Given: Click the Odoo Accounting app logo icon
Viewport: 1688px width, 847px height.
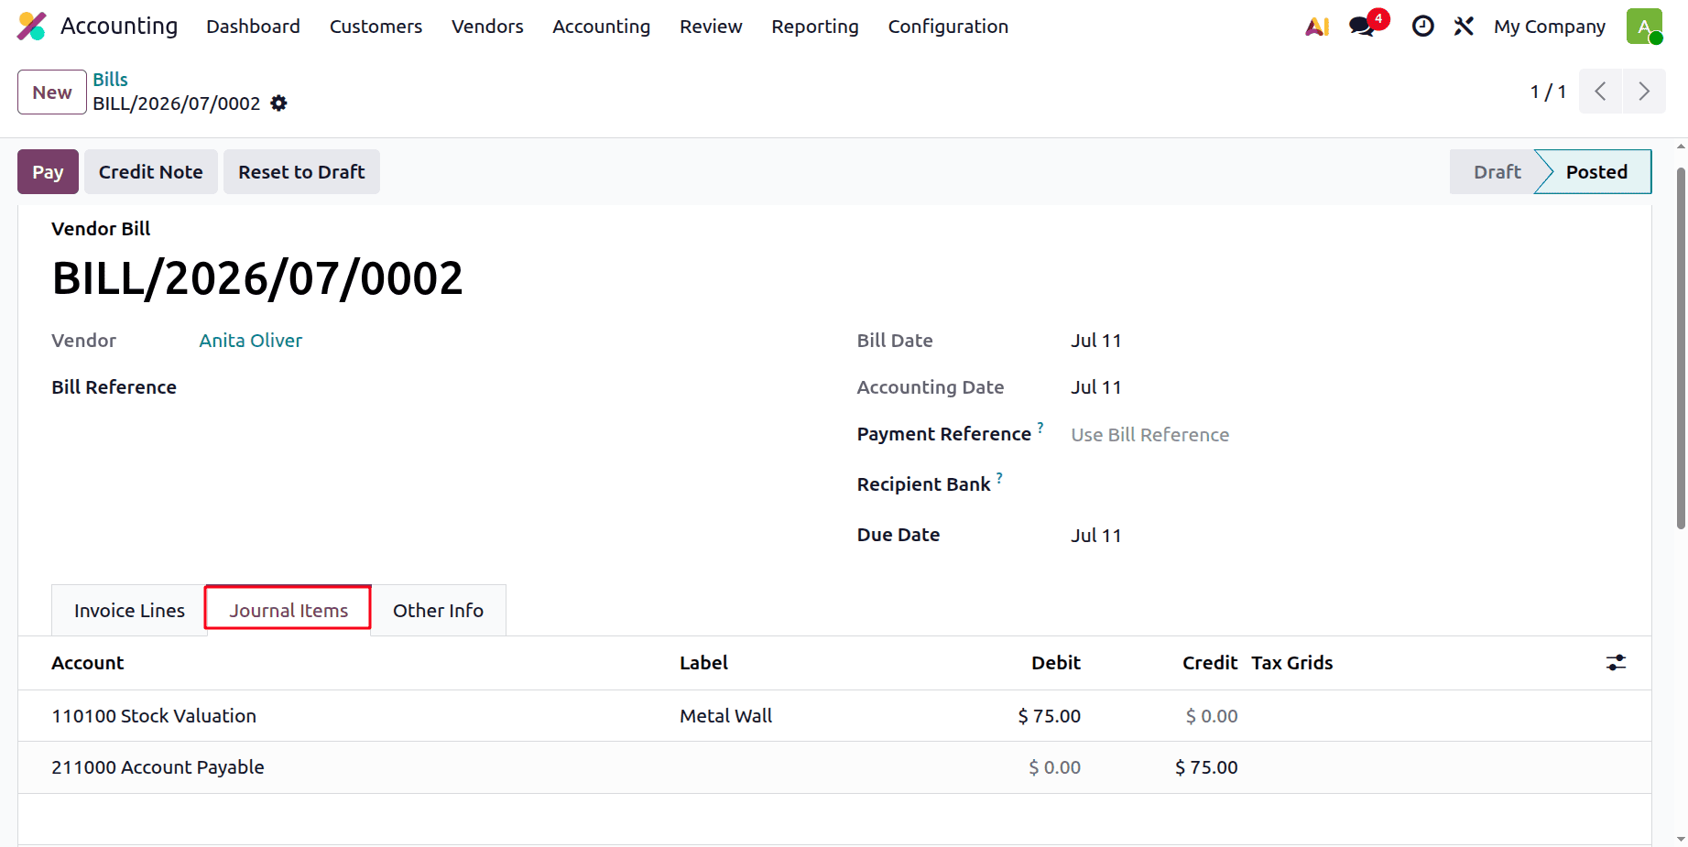Looking at the screenshot, I should (32, 27).
